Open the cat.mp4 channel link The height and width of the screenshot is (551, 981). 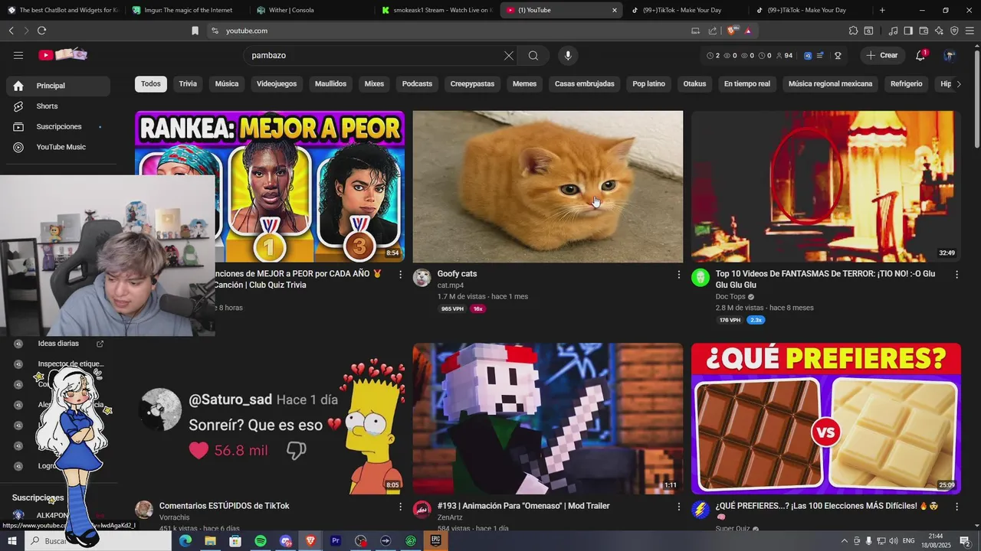pyautogui.click(x=450, y=285)
